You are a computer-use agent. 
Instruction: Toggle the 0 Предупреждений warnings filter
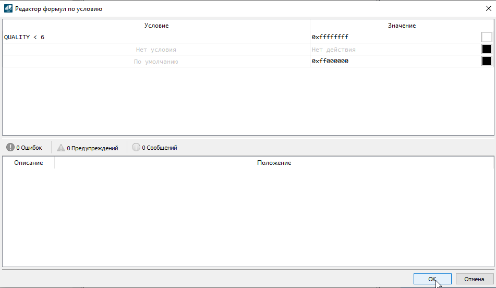point(88,148)
